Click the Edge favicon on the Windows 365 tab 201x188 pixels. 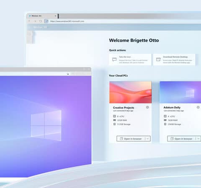click(30, 16)
